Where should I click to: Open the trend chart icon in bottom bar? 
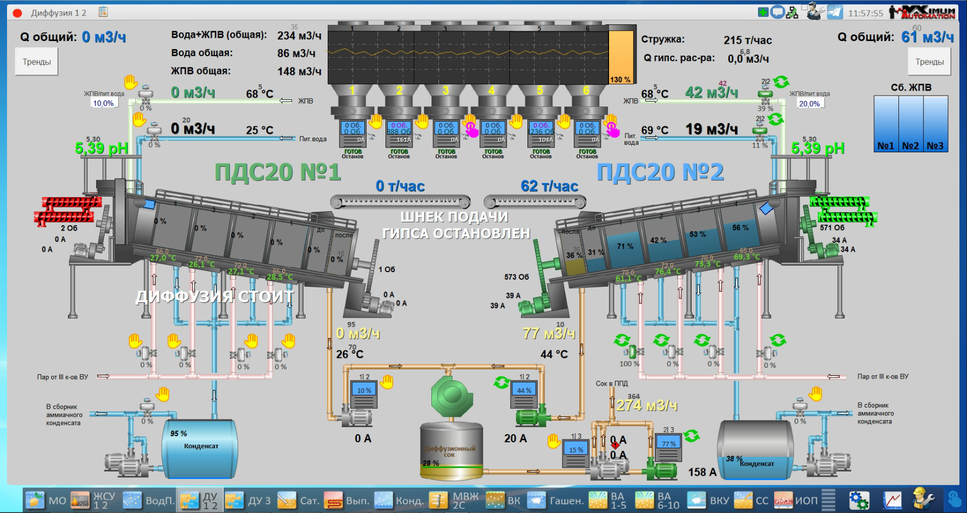click(892, 501)
